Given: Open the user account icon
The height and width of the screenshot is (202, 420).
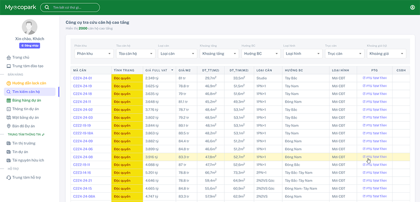Looking at the screenshot, I should [412, 7].
